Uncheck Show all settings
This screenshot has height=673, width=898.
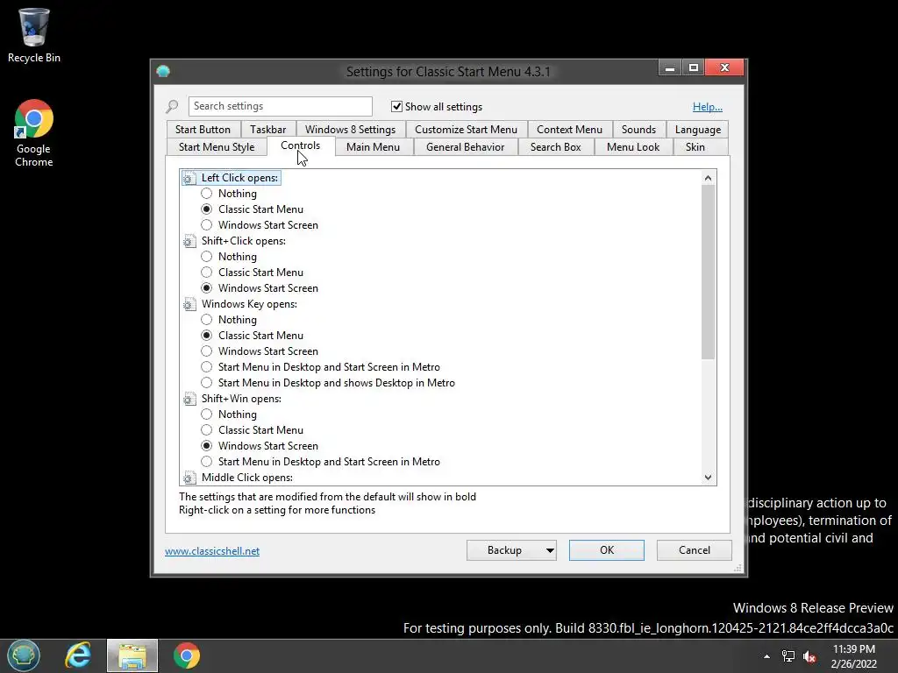396,106
